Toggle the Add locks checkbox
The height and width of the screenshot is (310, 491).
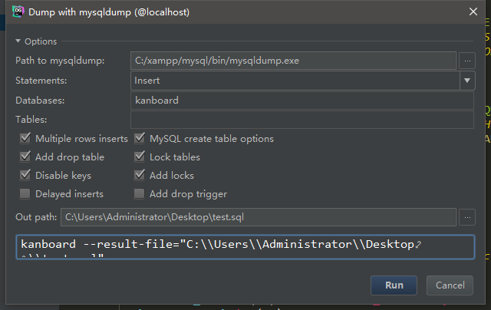point(140,176)
